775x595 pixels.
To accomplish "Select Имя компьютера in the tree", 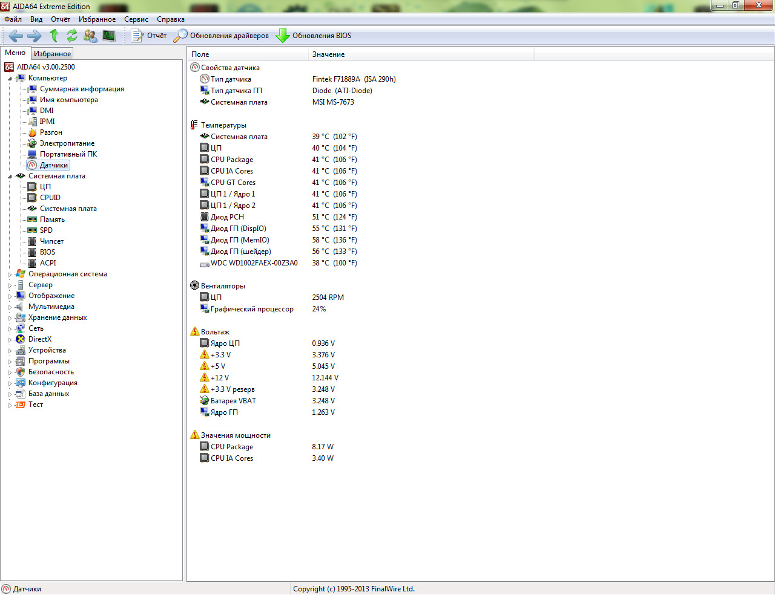I will [69, 100].
